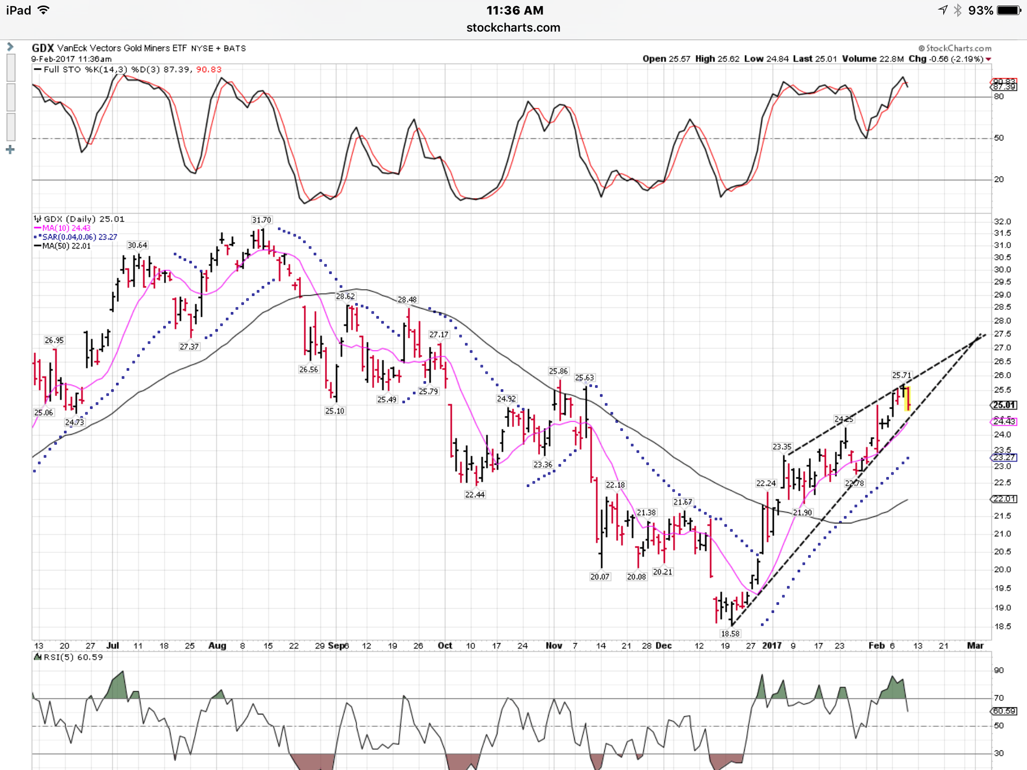This screenshot has width=1027, height=770.
Task: Click the topmost gray sidebar box
Action: [11, 68]
